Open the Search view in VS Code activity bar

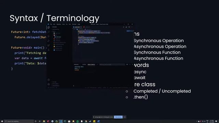pos(49,32)
